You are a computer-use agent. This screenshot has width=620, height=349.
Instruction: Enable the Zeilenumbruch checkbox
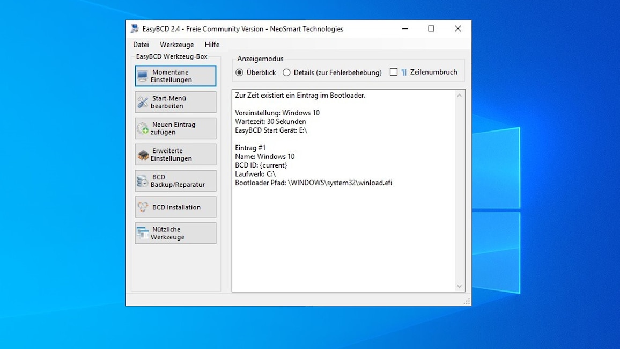click(394, 72)
